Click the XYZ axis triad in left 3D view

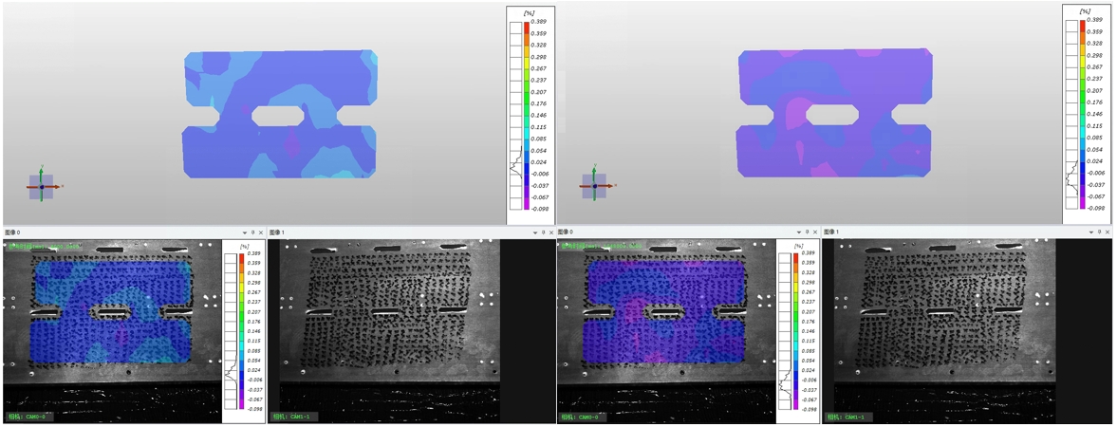click(x=41, y=186)
